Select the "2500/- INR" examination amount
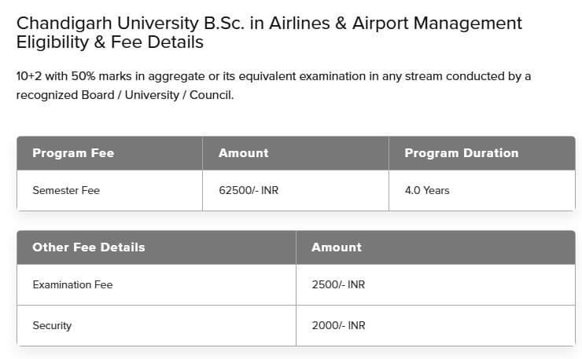The height and width of the screenshot is (359, 582). (x=338, y=284)
